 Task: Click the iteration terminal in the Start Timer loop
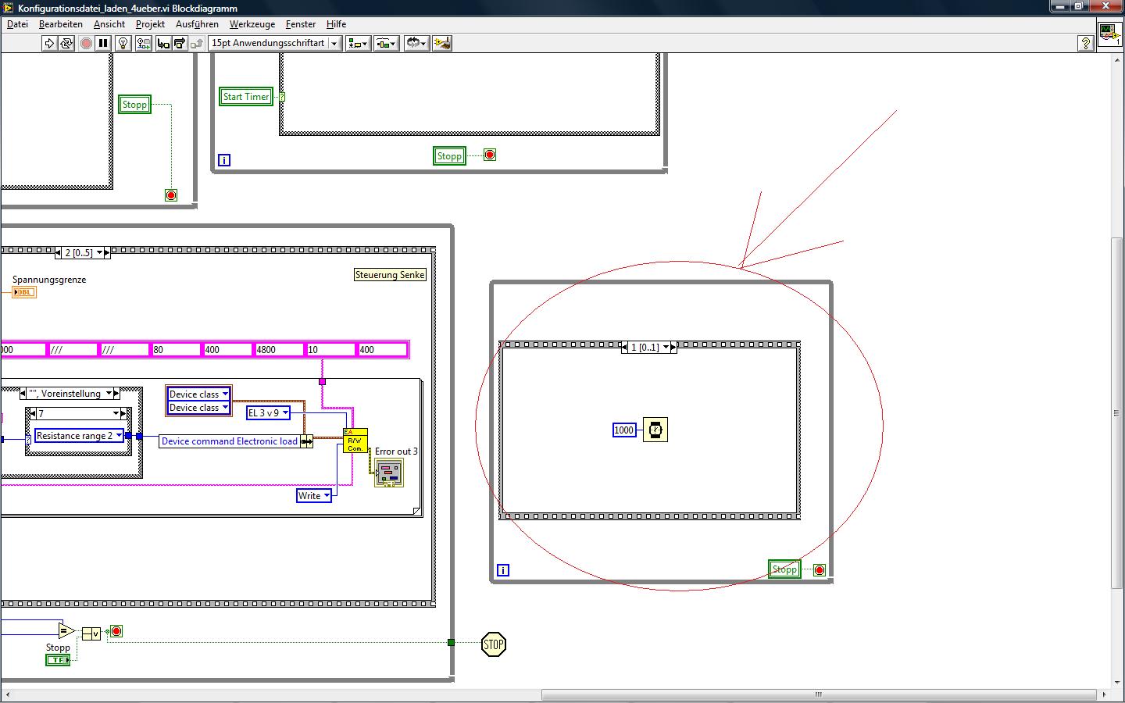[224, 160]
